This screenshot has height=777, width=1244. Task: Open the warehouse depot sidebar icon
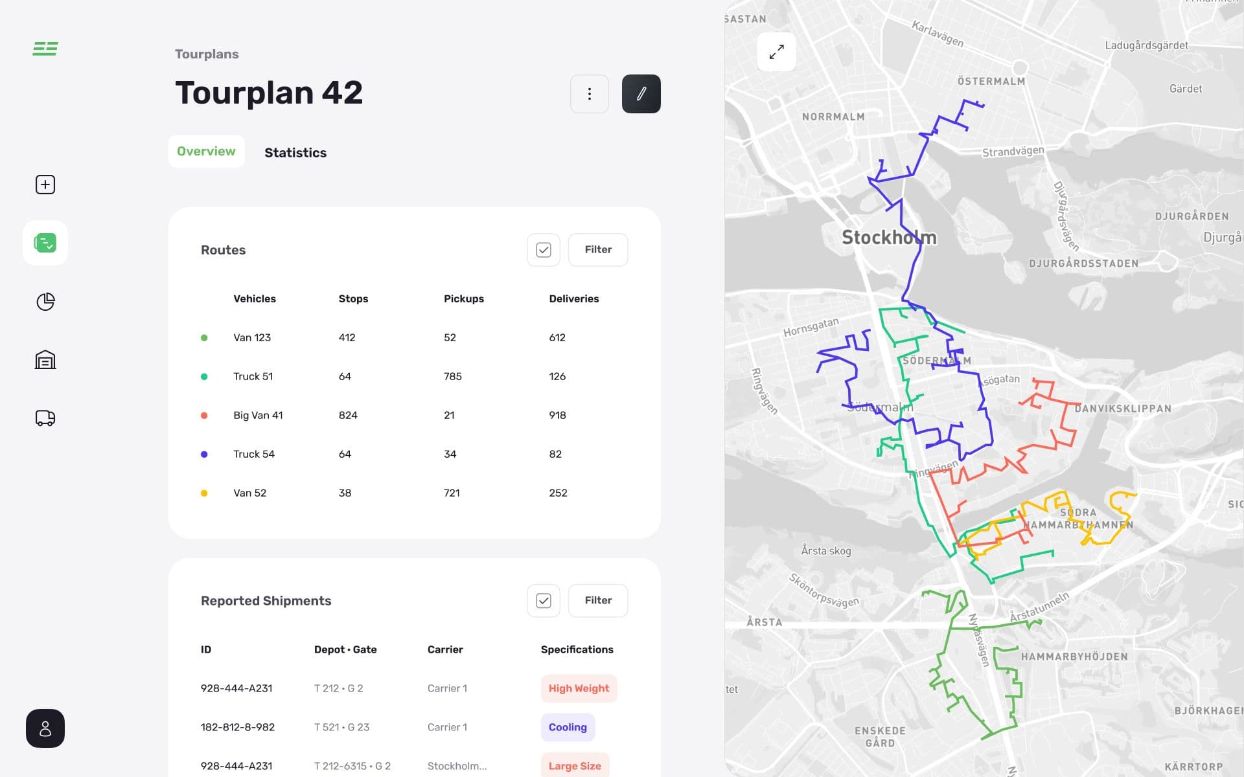click(x=45, y=359)
